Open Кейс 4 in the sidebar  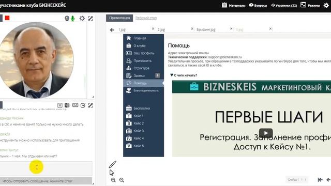(144, 138)
